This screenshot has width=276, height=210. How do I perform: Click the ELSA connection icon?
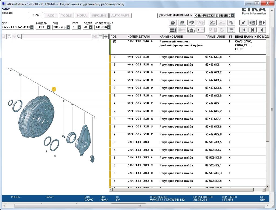coord(212,23)
